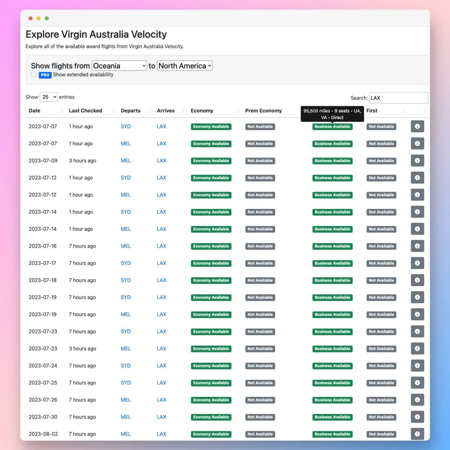Open info for 2023-07-24 SYD flight
The width and height of the screenshot is (450, 450).
tap(417, 366)
